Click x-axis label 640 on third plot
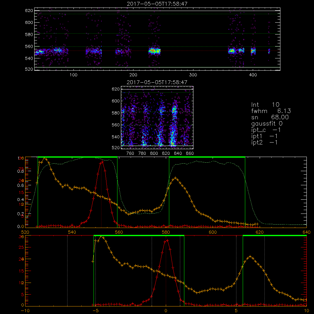Screen dimensions: 314x314 click(306, 232)
